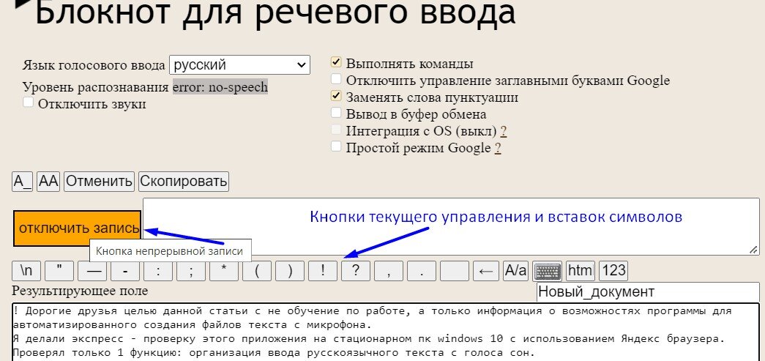Enable 'Простой режим Google' checkbox
This screenshot has height=361, width=765.
click(336, 146)
